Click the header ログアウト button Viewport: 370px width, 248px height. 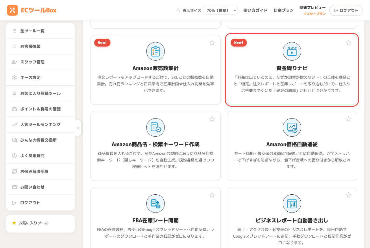[346, 10]
